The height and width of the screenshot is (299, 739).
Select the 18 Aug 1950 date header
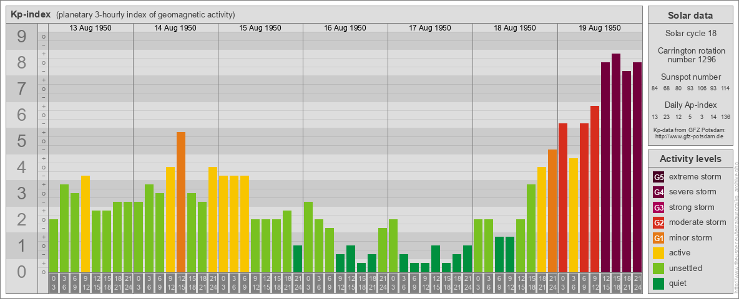pos(515,28)
